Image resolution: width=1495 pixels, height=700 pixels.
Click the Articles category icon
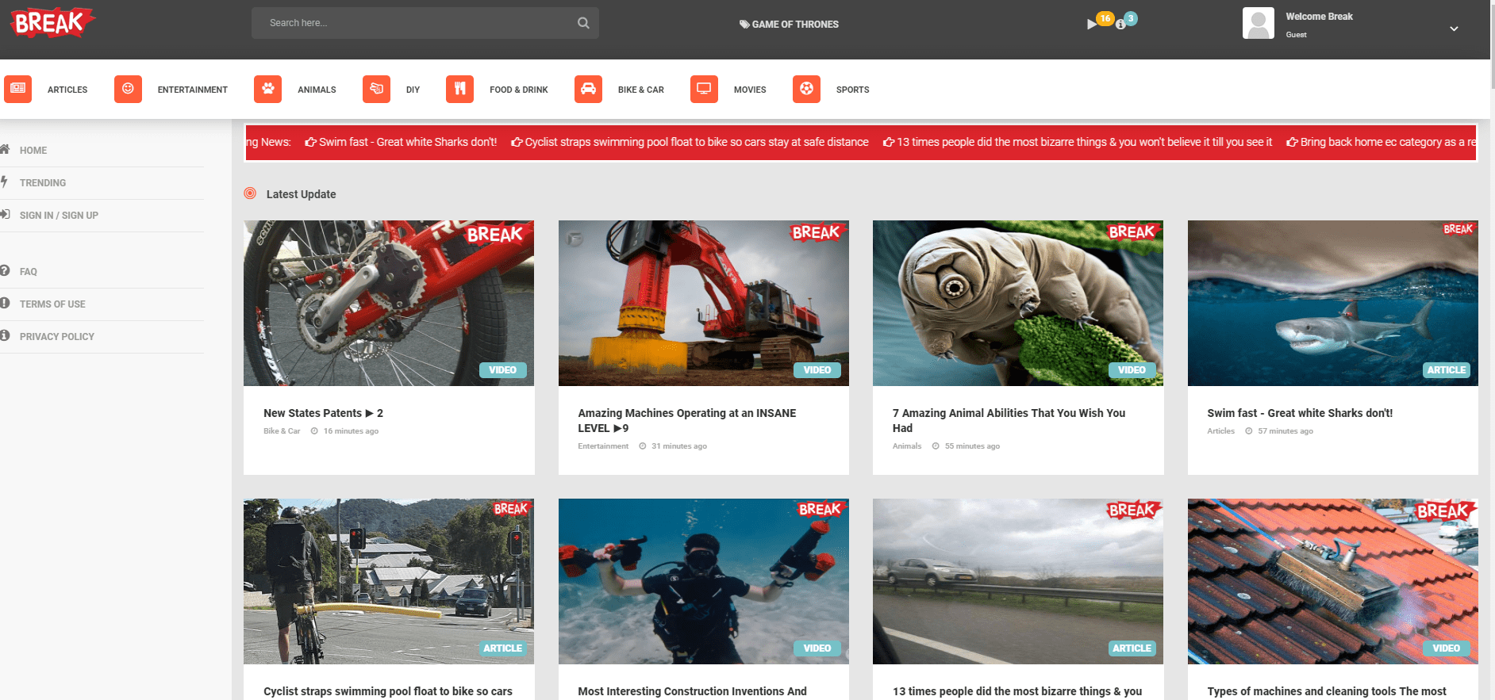17,89
